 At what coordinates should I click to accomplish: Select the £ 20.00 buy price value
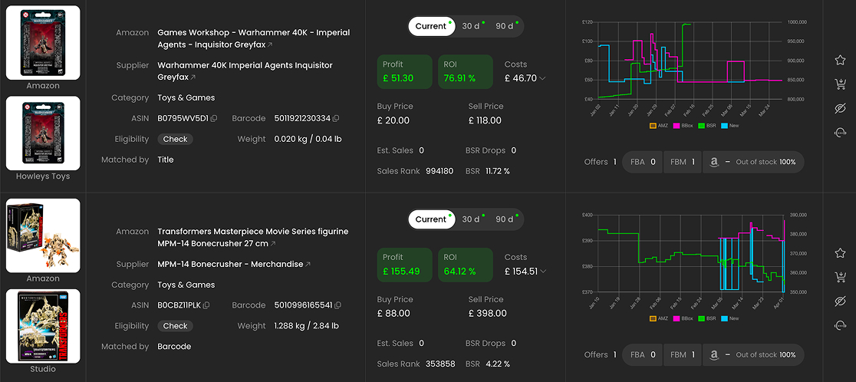coord(393,120)
